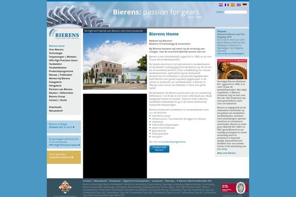Open Sitemap link in footer
Image resolution: width=296 pixels, height=197 pixels.
tap(170, 181)
